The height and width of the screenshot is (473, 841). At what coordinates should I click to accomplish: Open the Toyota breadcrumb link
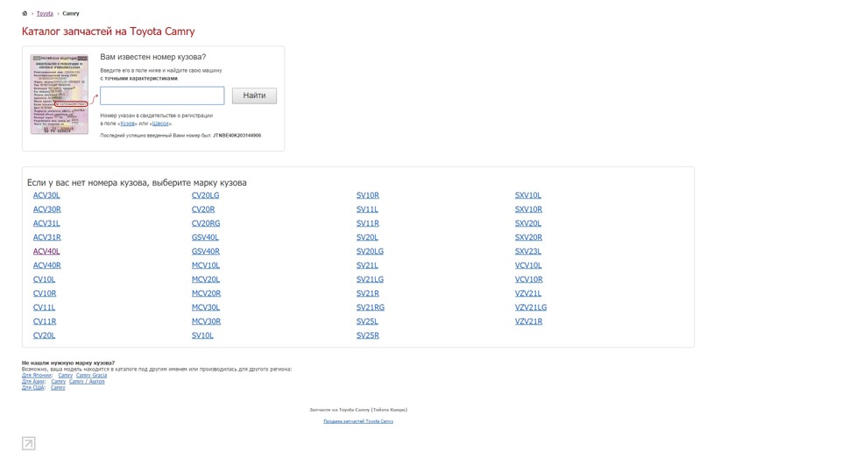click(x=45, y=13)
